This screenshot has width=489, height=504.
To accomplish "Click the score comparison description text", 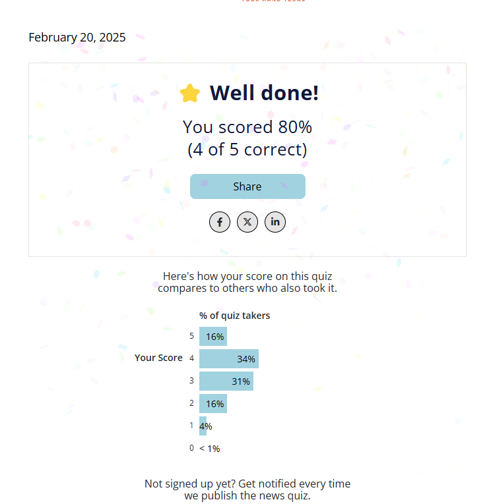I will 247,282.
